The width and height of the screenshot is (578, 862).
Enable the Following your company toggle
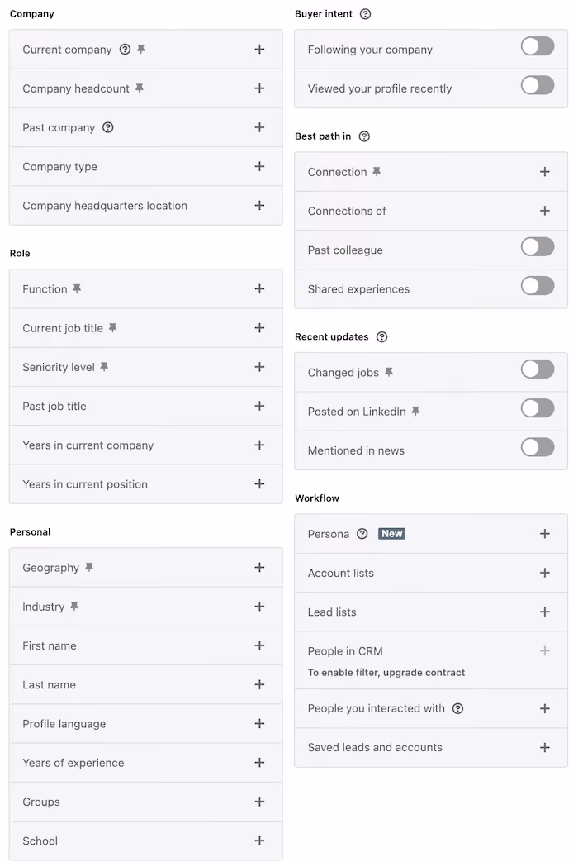538,46
